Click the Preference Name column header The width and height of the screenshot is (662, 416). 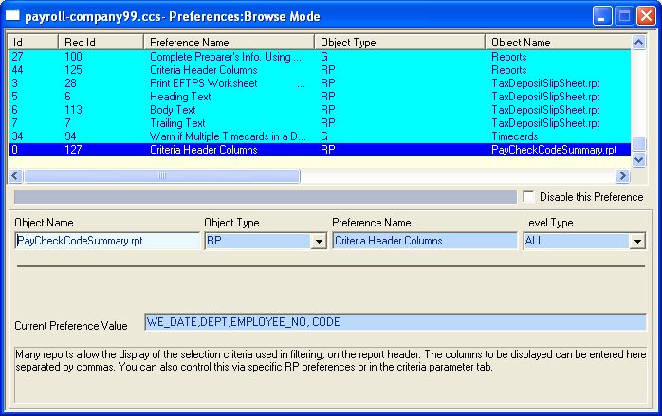tap(229, 43)
